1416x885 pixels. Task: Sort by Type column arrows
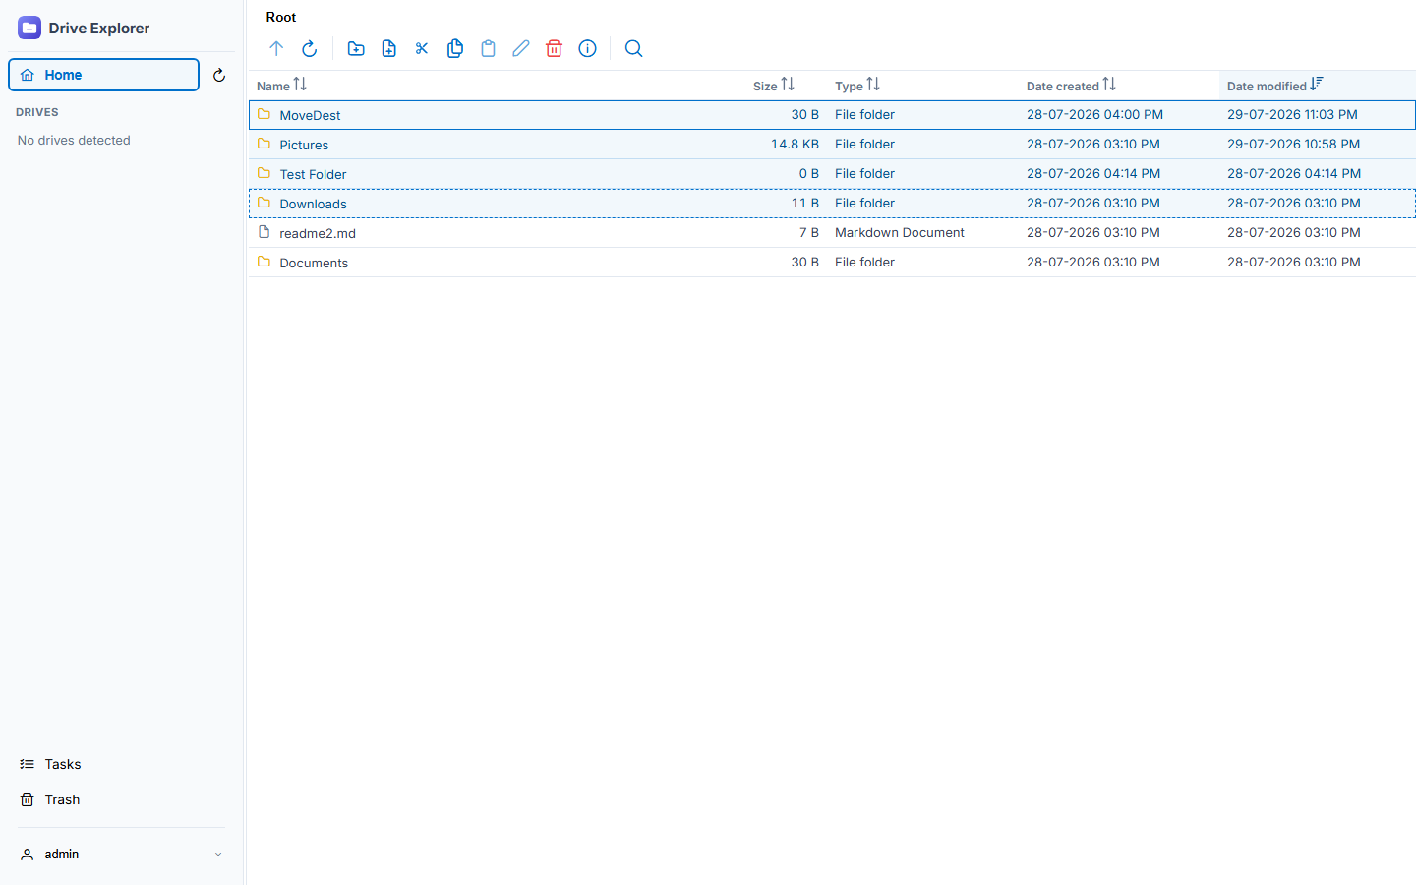click(x=873, y=85)
